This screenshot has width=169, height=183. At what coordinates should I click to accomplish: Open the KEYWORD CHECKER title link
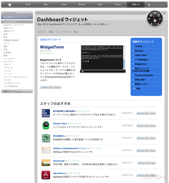coord(64,111)
